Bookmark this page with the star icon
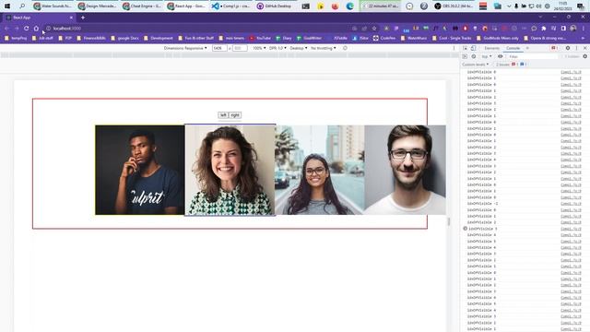Image resolution: width=590 pixels, height=332 pixels. (x=374, y=29)
